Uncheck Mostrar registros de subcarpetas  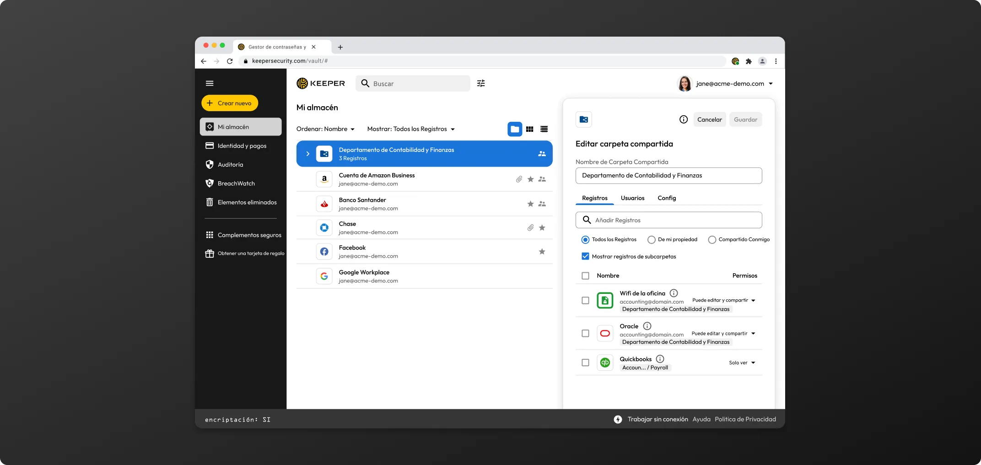(x=585, y=257)
